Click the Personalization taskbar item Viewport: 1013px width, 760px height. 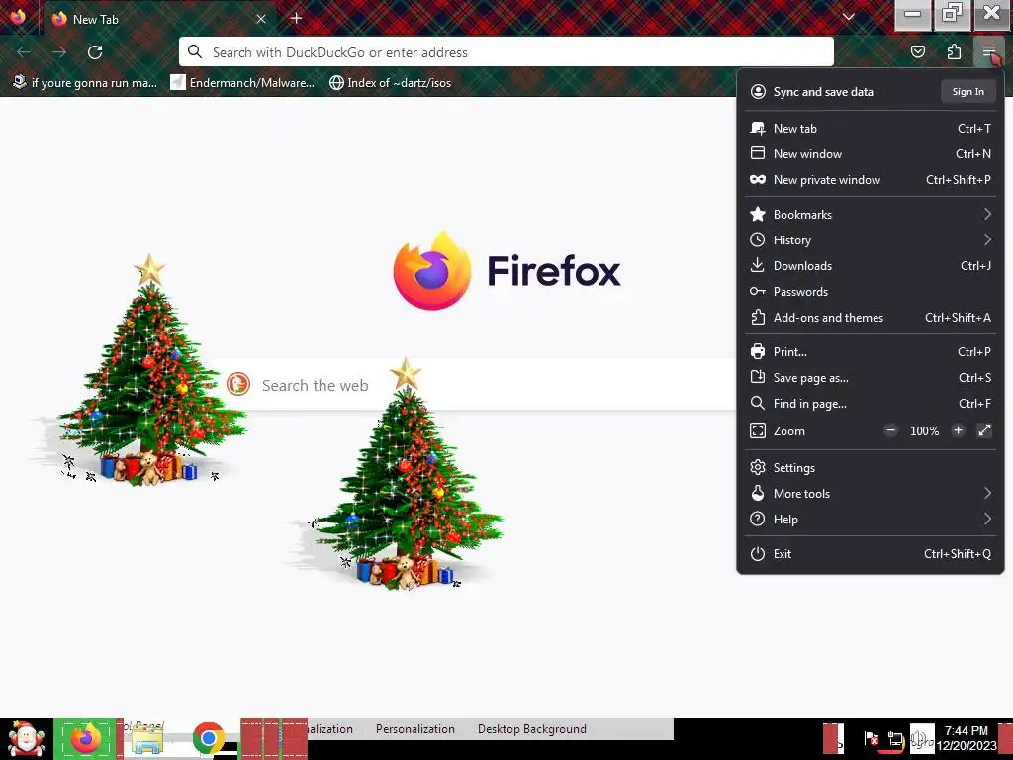click(415, 729)
